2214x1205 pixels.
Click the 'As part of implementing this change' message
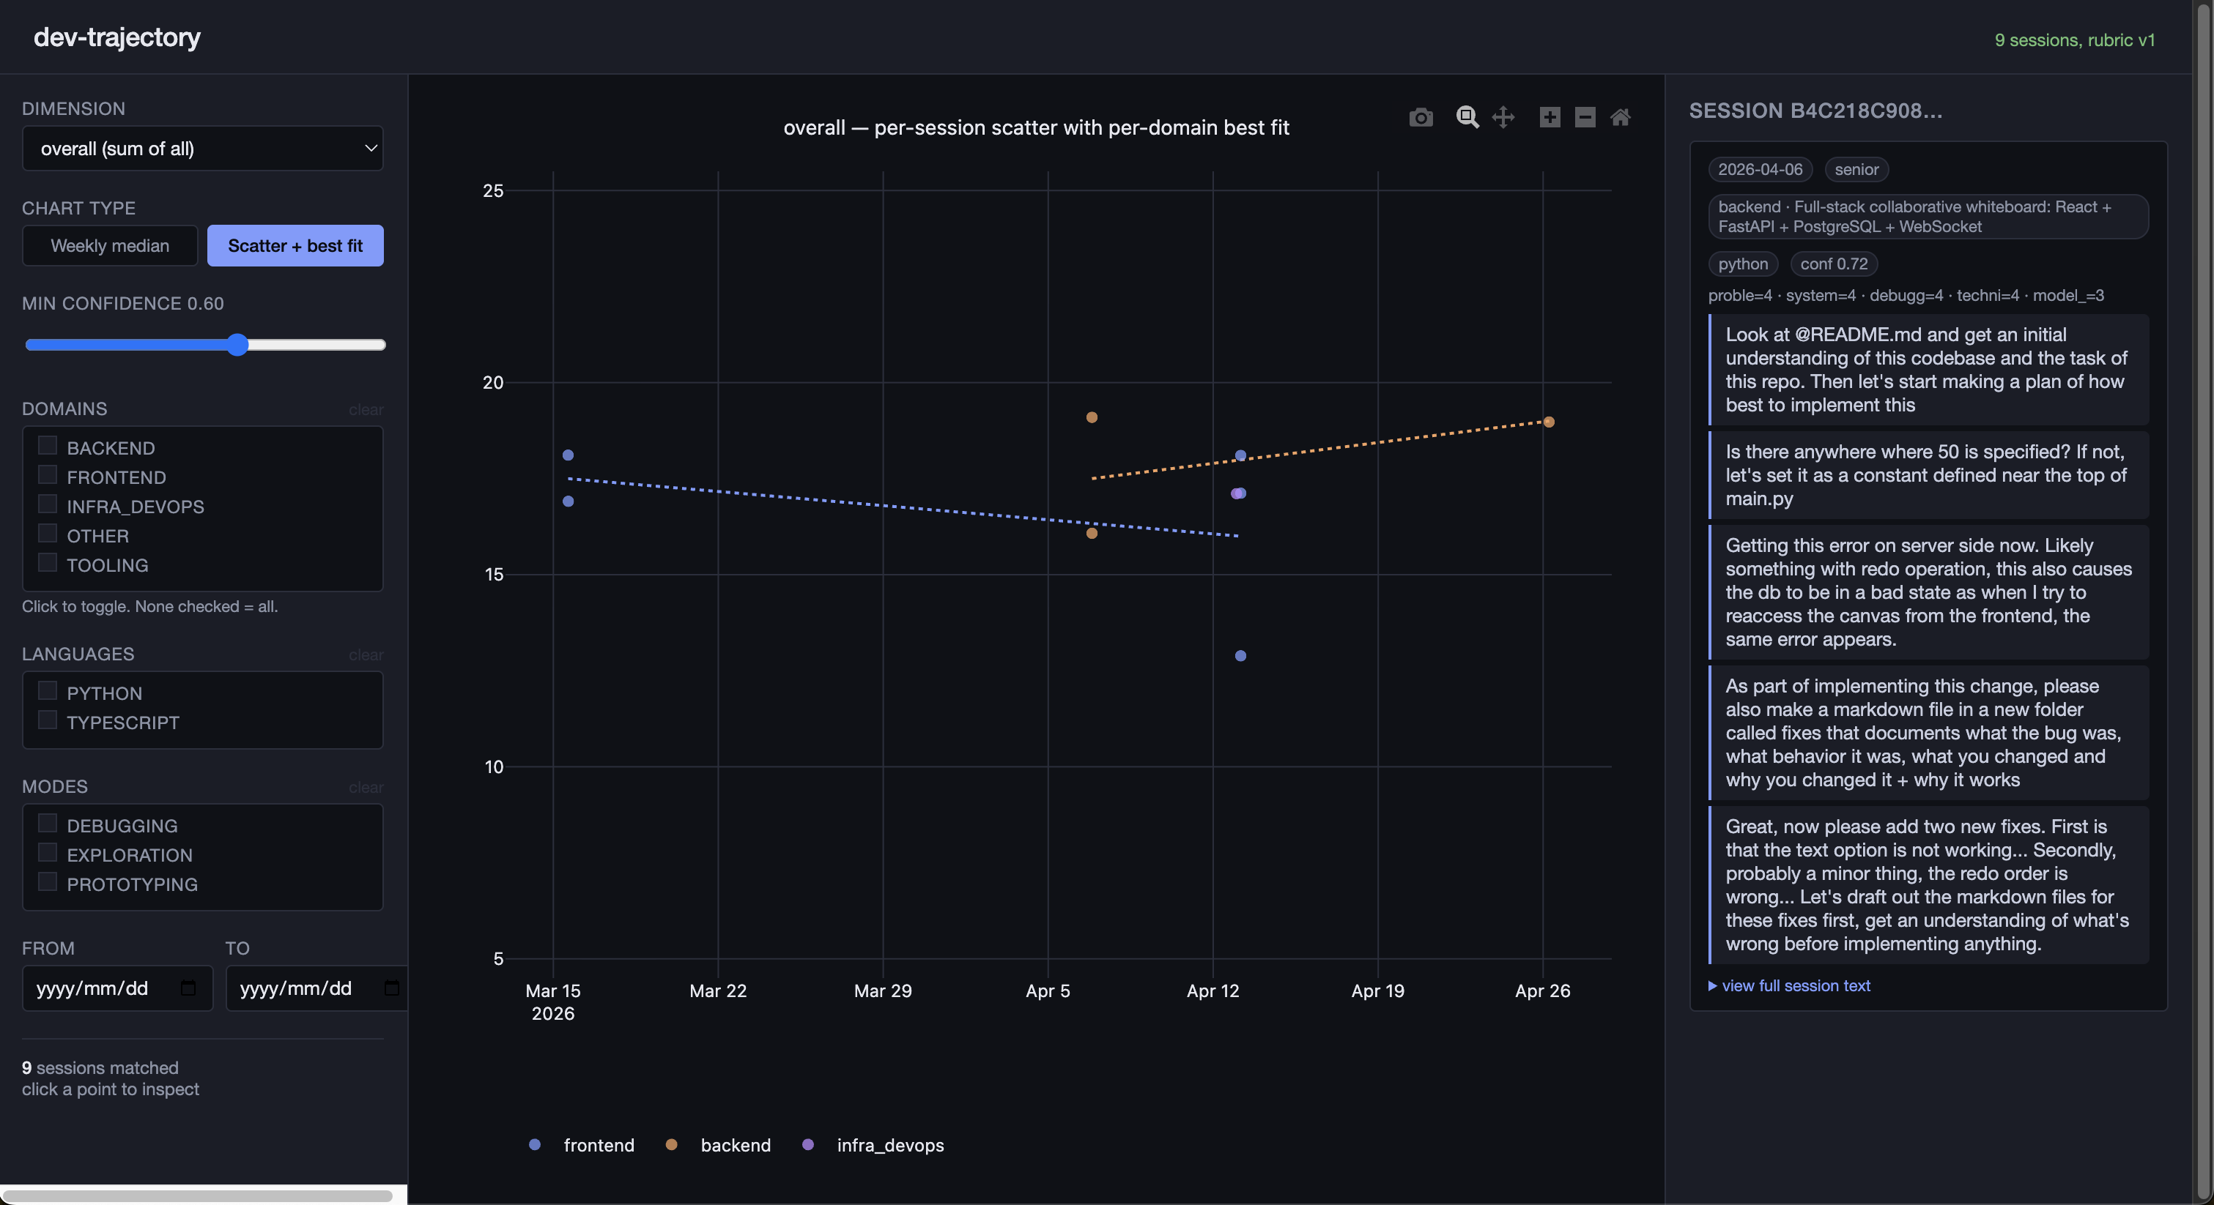(1929, 733)
